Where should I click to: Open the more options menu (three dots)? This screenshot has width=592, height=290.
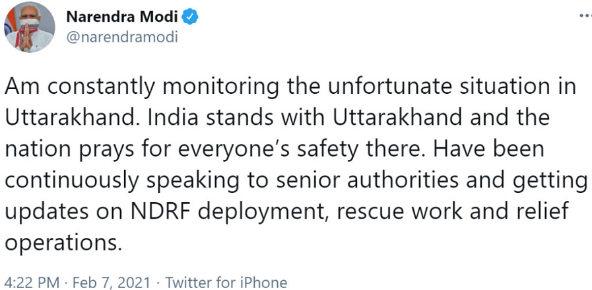tap(585, 17)
